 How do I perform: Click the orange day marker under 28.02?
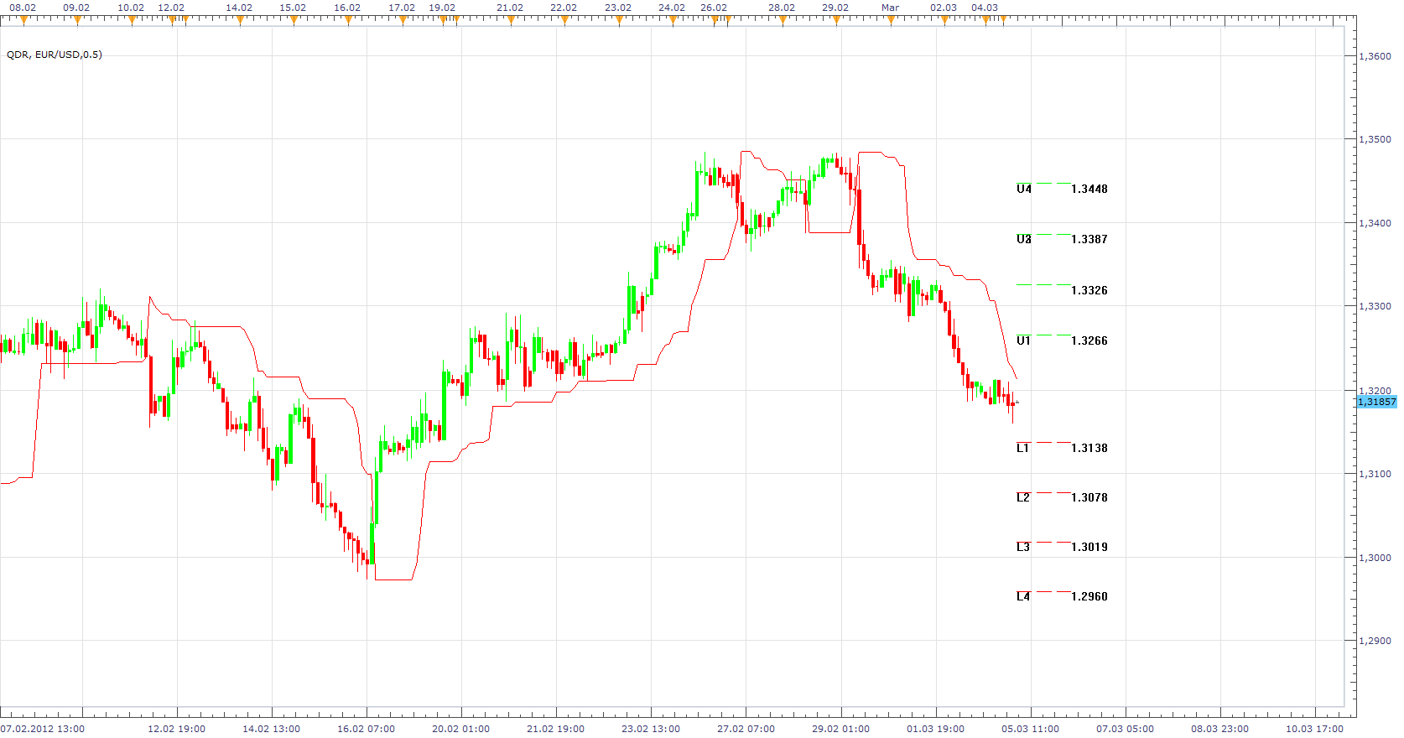783,21
